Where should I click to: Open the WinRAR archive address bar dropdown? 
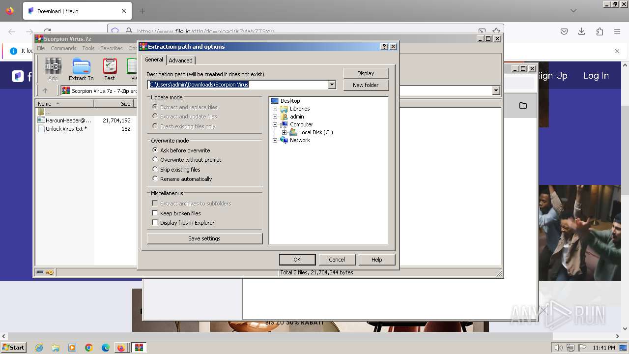click(496, 90)
